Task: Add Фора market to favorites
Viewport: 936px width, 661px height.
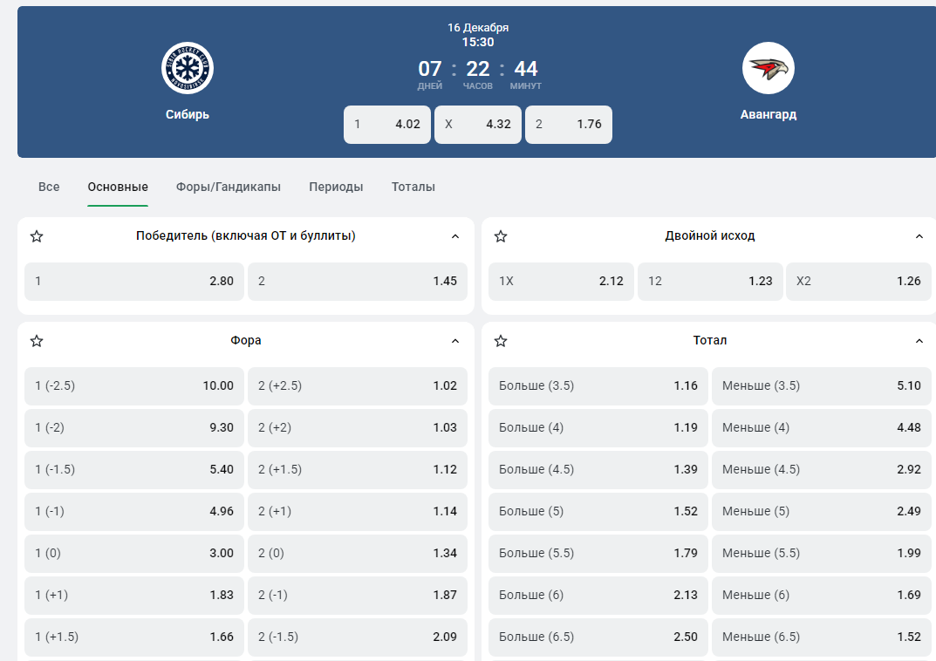Action: [37, 341]
